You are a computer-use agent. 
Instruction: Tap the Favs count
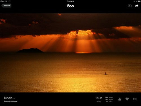pyautogui.click(x=109, y=101)
